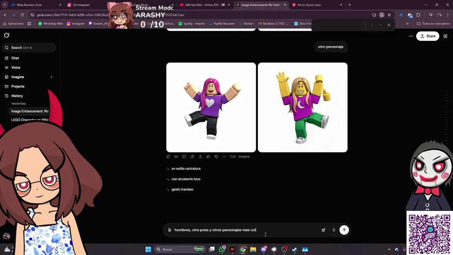Open the browser extensions puzzle icon

(x=418, y=15)
